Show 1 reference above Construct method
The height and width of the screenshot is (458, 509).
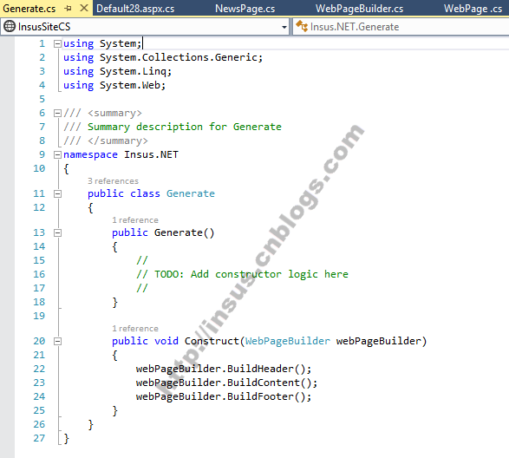point(135,329)
